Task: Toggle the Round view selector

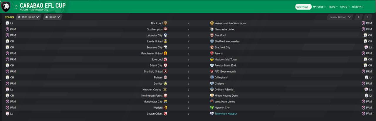Action: pos(53,17)
